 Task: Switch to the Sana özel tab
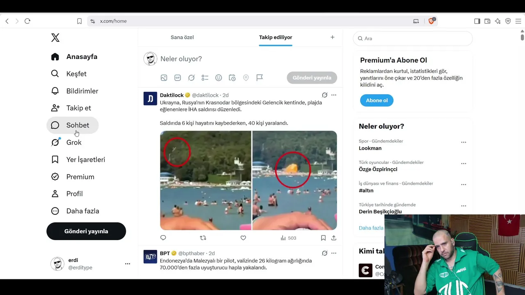pyautogui.click(x=182, y=37)
